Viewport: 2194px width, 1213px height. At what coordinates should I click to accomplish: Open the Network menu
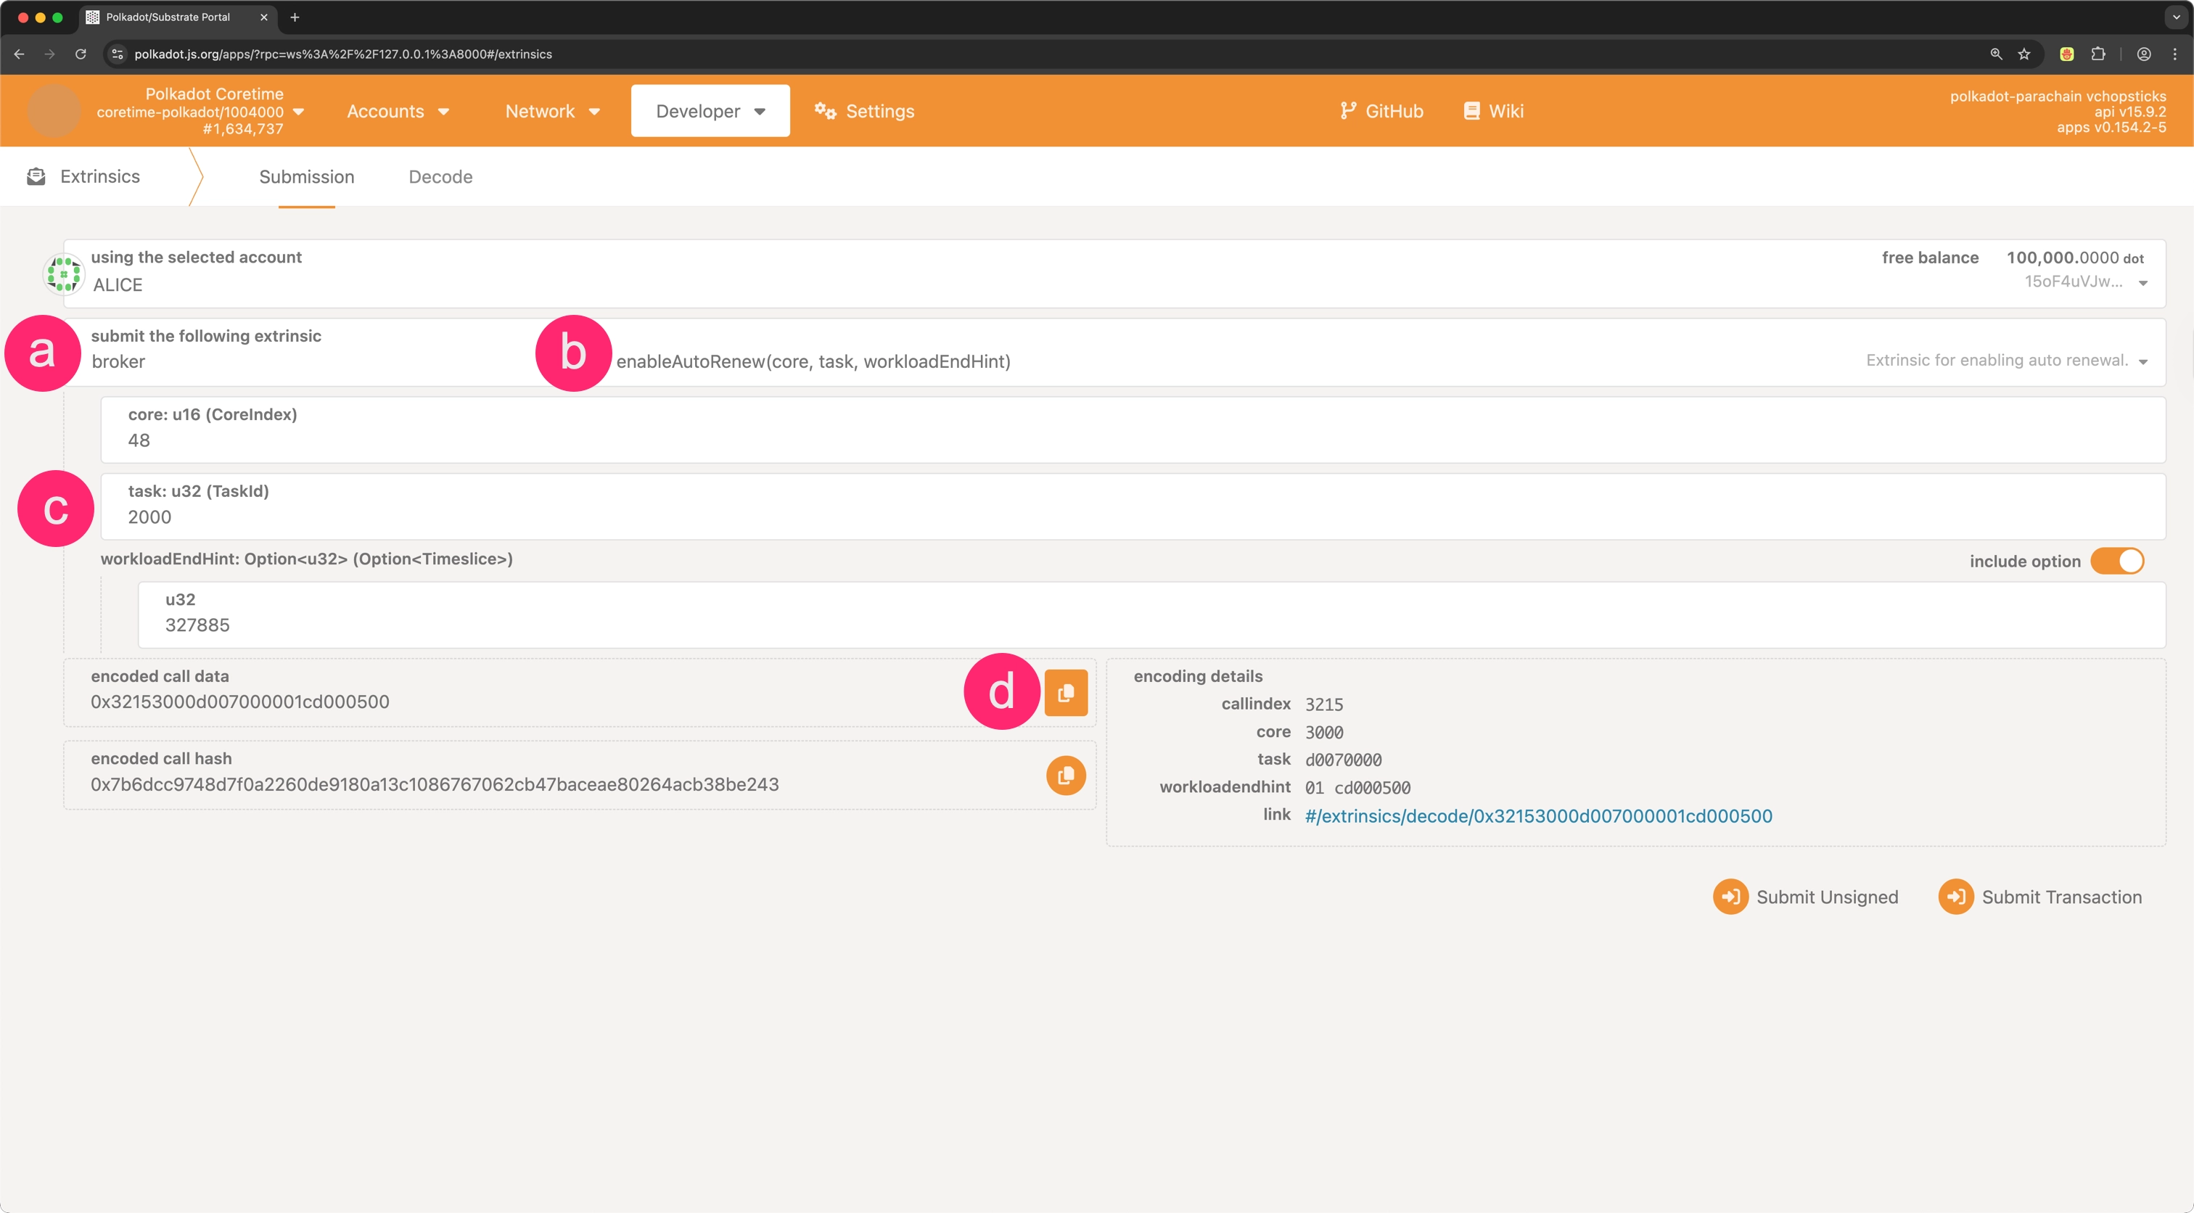(x=552, y=111)
